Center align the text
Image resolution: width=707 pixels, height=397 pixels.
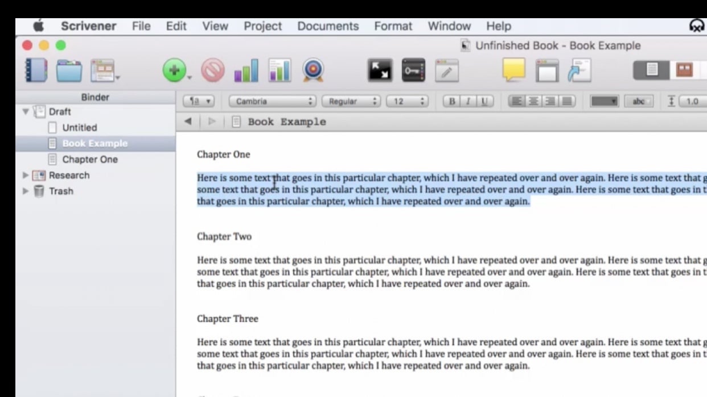pos(533,101)
